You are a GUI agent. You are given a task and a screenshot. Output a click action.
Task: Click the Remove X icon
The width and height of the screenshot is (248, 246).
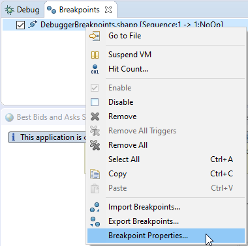click(95, 116)
